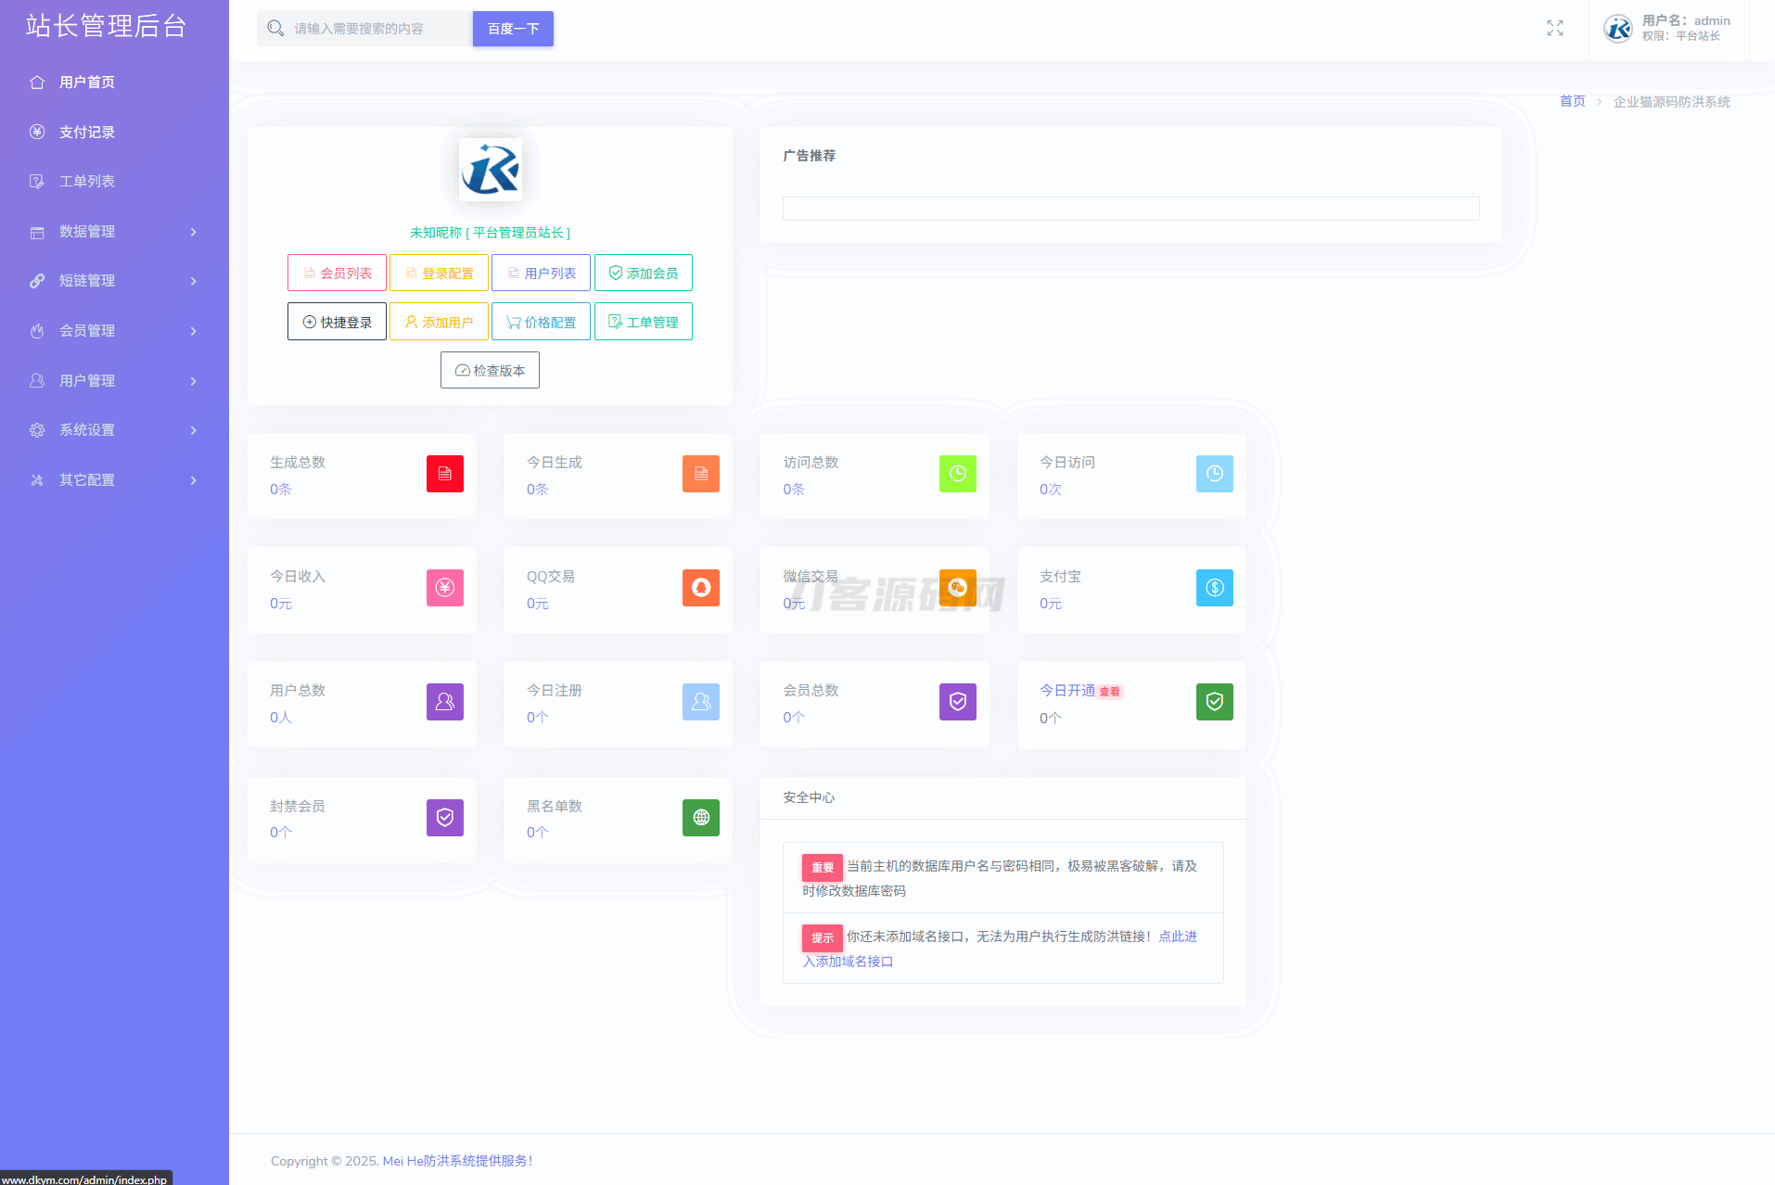
Task: Click the 首页 breadcrumb link
Action: pos(1572,101)
